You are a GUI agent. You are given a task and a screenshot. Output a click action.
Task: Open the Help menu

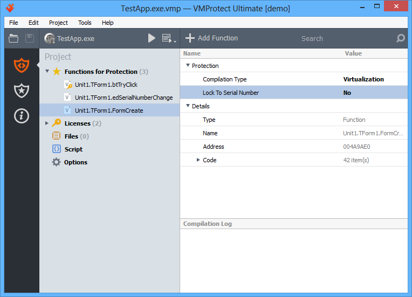point(107,23)
